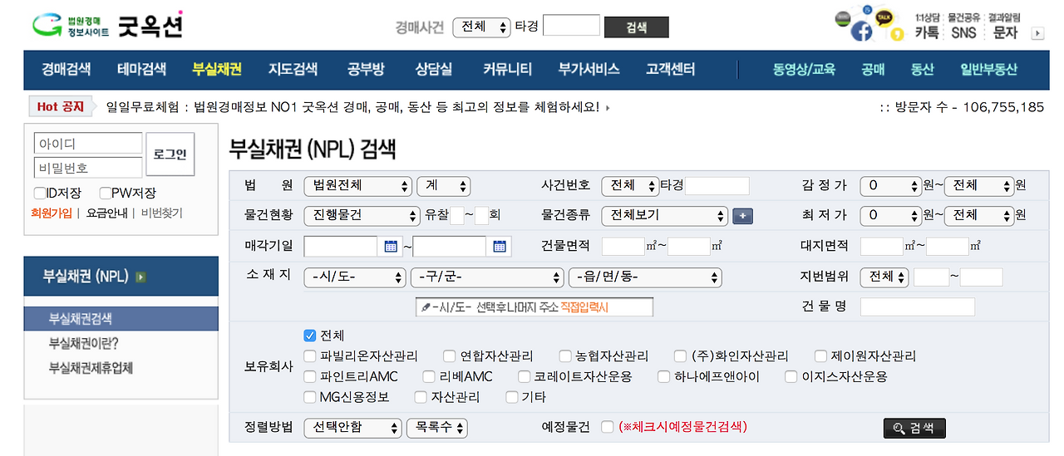Open 감정가 minimum 0 dropdown

click(891, 186)
